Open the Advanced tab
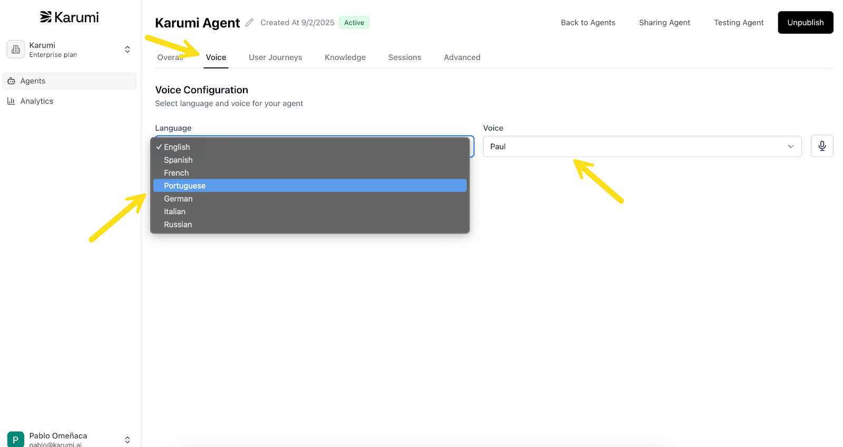This screenshot has height=447, width=843. coord(462,57)
